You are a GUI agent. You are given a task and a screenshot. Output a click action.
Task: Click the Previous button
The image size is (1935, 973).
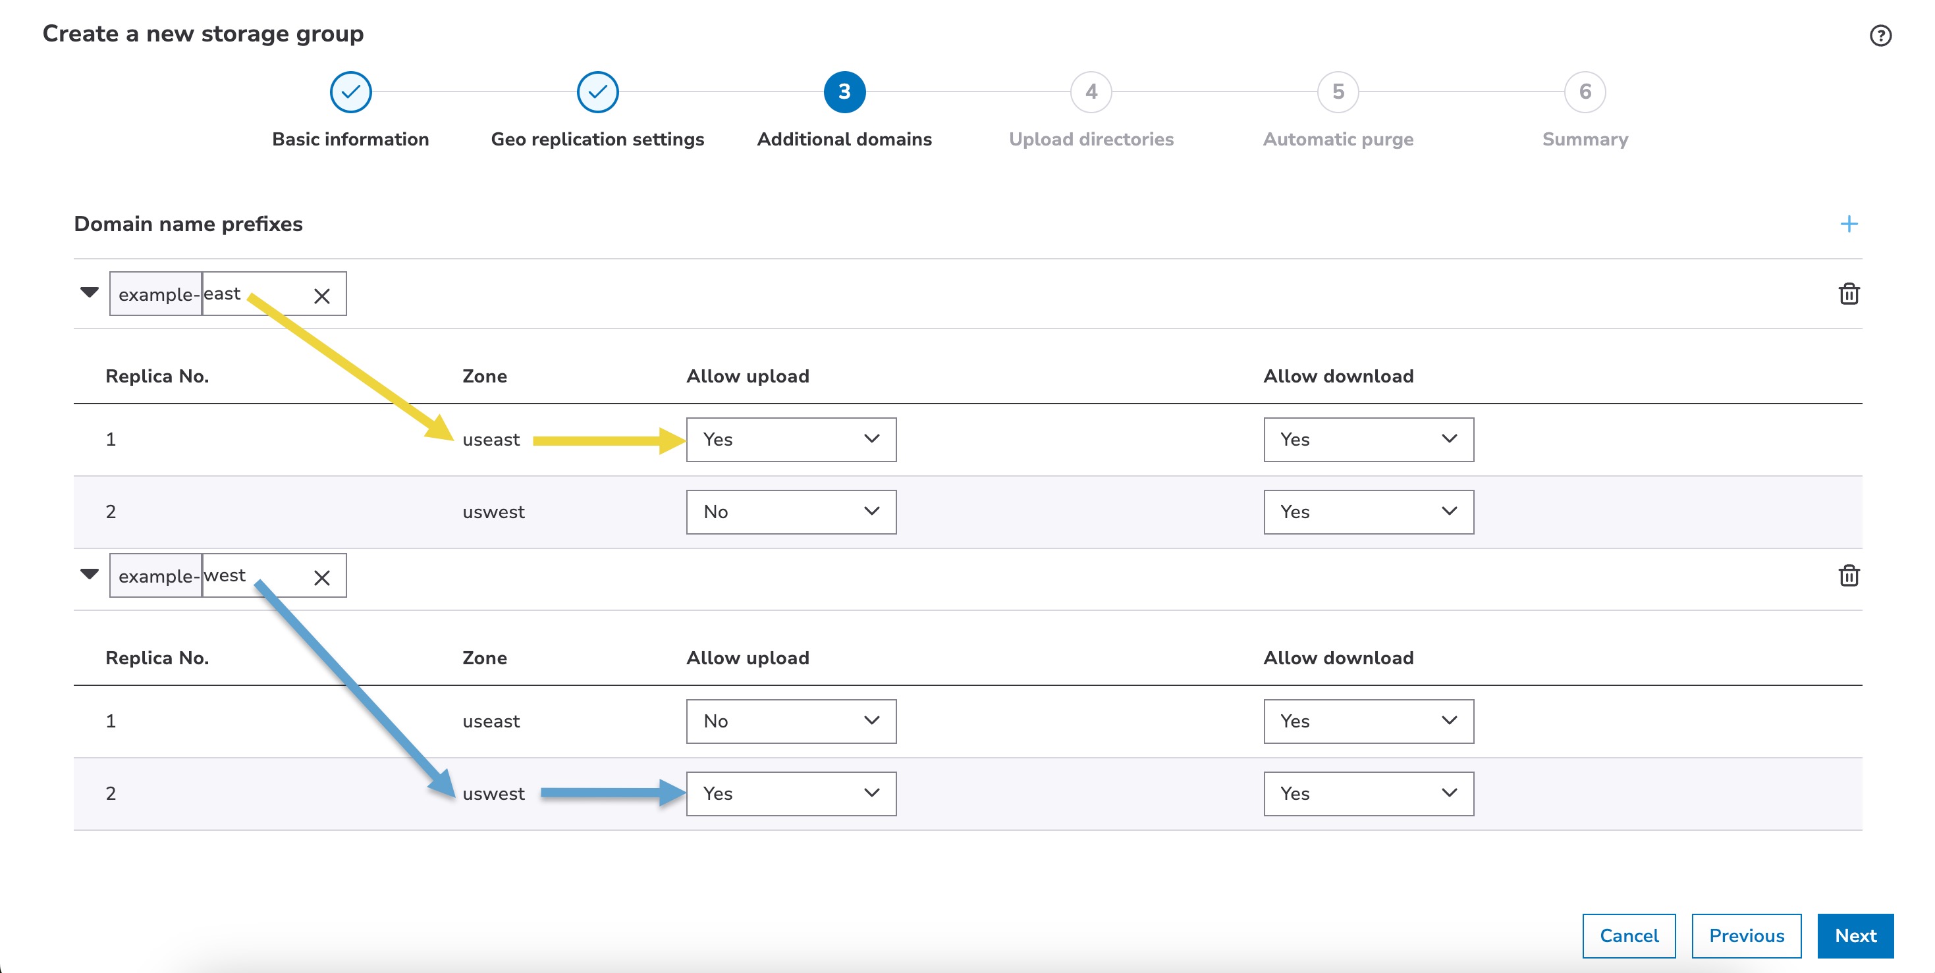(x=1746, y=935)
